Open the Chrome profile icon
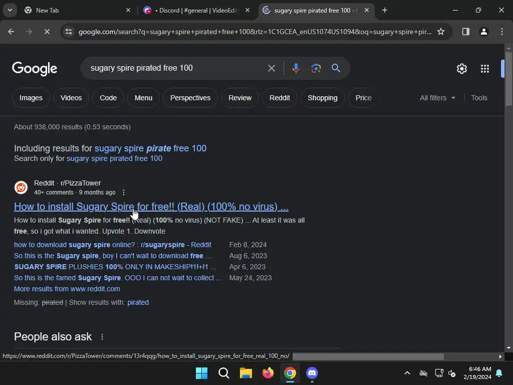 click(x=483, y=32)
